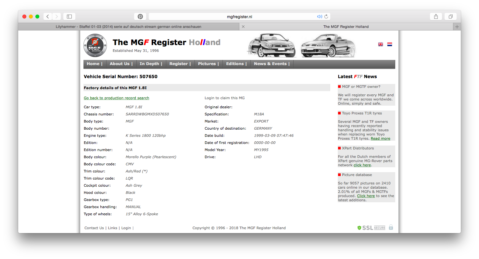Screen dimensions: 479x259
Task: Open the Register menu item
Action: 180,64
